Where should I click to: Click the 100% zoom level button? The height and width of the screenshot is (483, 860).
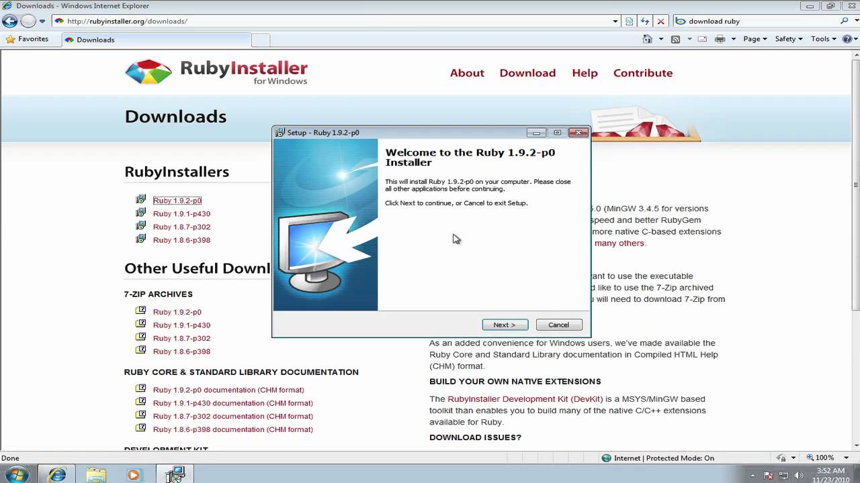pos(820,458)
